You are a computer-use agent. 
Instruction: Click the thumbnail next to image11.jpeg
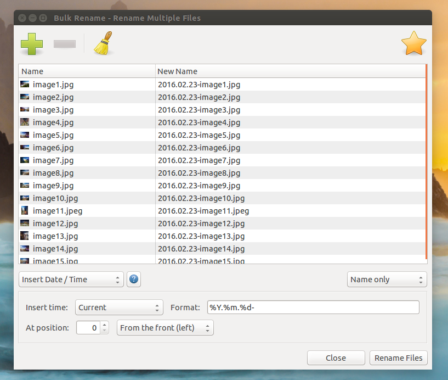[x=25, y=210]
